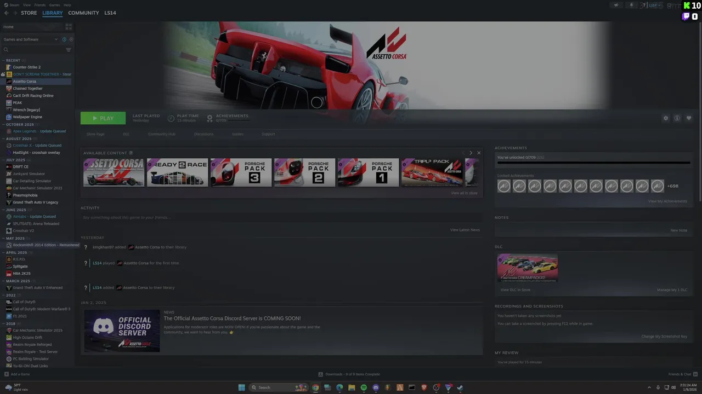Image resolution: width=702 pixels, height=394 pixels.
Task: Collapse the MARCH 2025 section
Action: pyautogui.click(x=3, y=281)
